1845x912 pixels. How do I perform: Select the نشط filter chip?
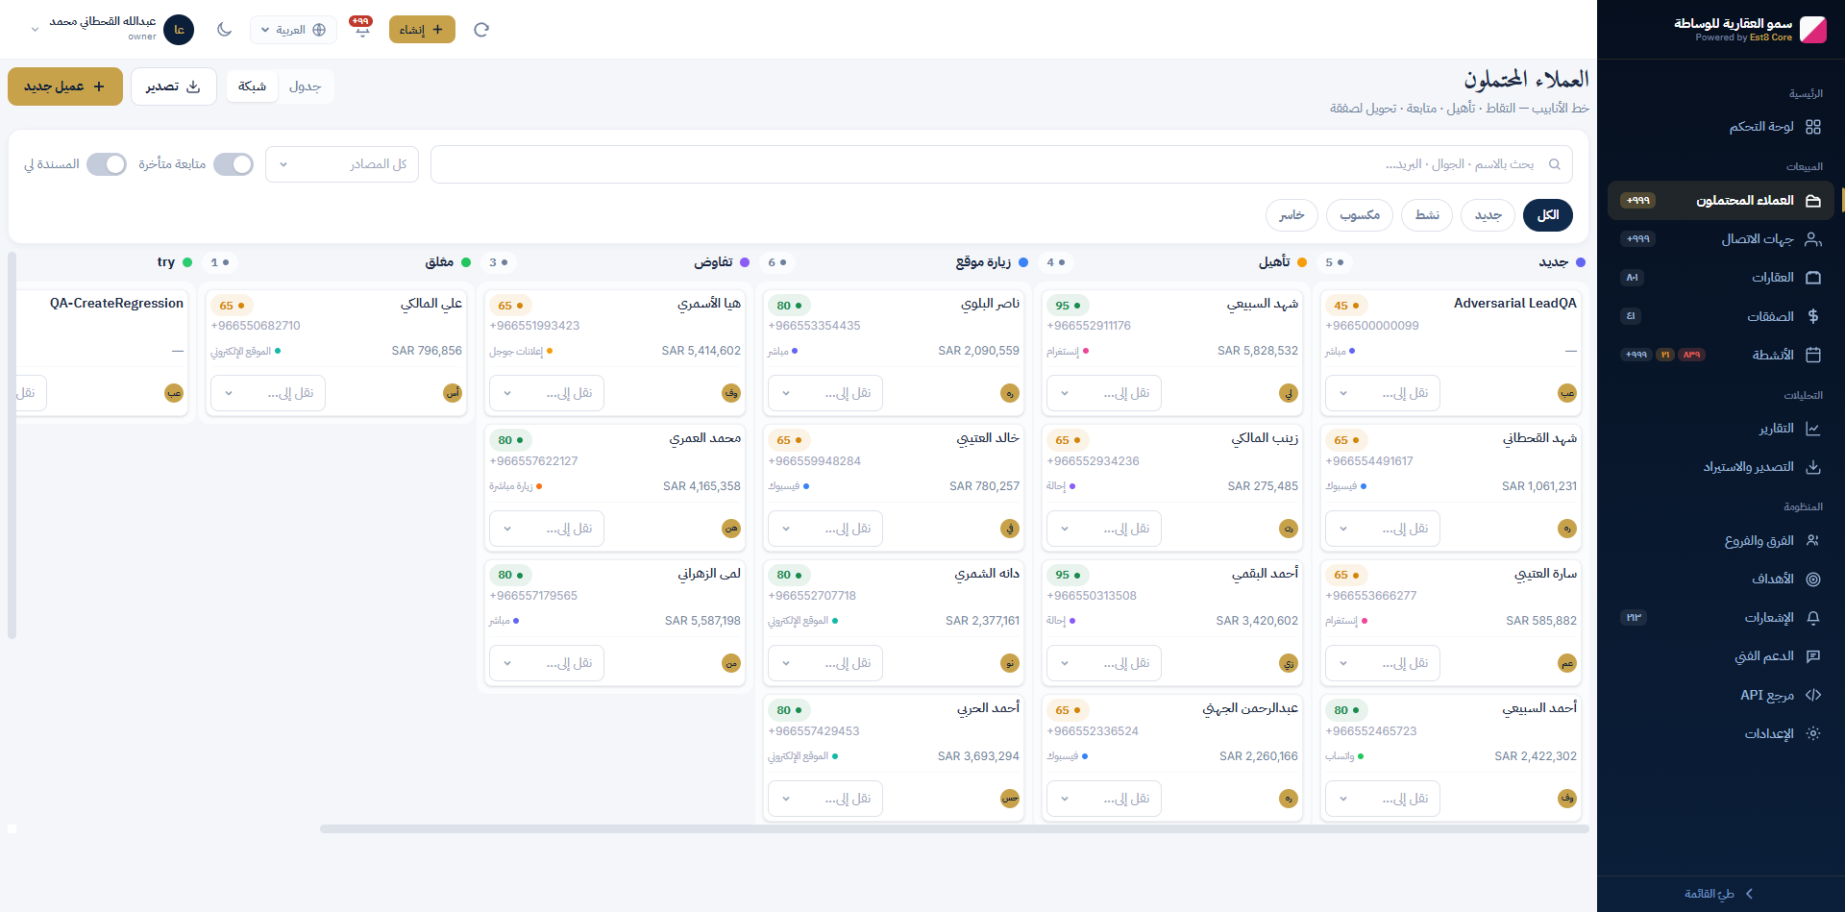pos(1427,215)
